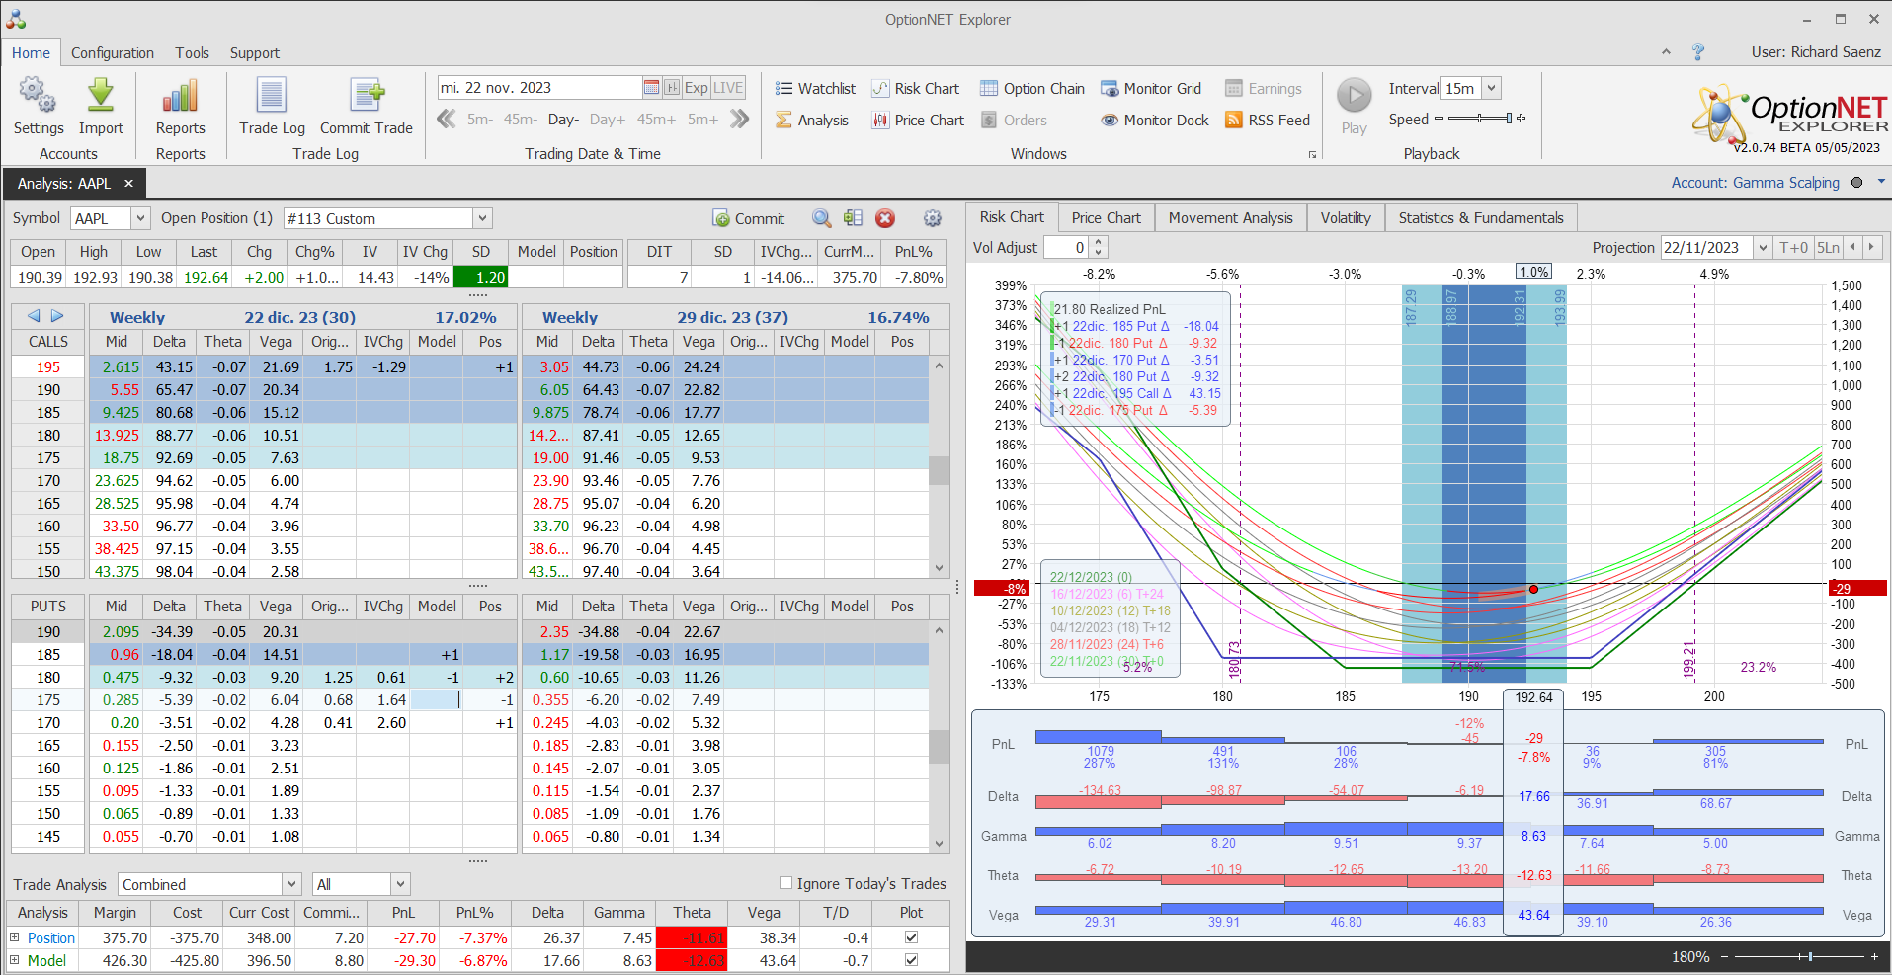Open the calendar date picker icon
This screenshot has height=975, width=1892.
[651, 87]
